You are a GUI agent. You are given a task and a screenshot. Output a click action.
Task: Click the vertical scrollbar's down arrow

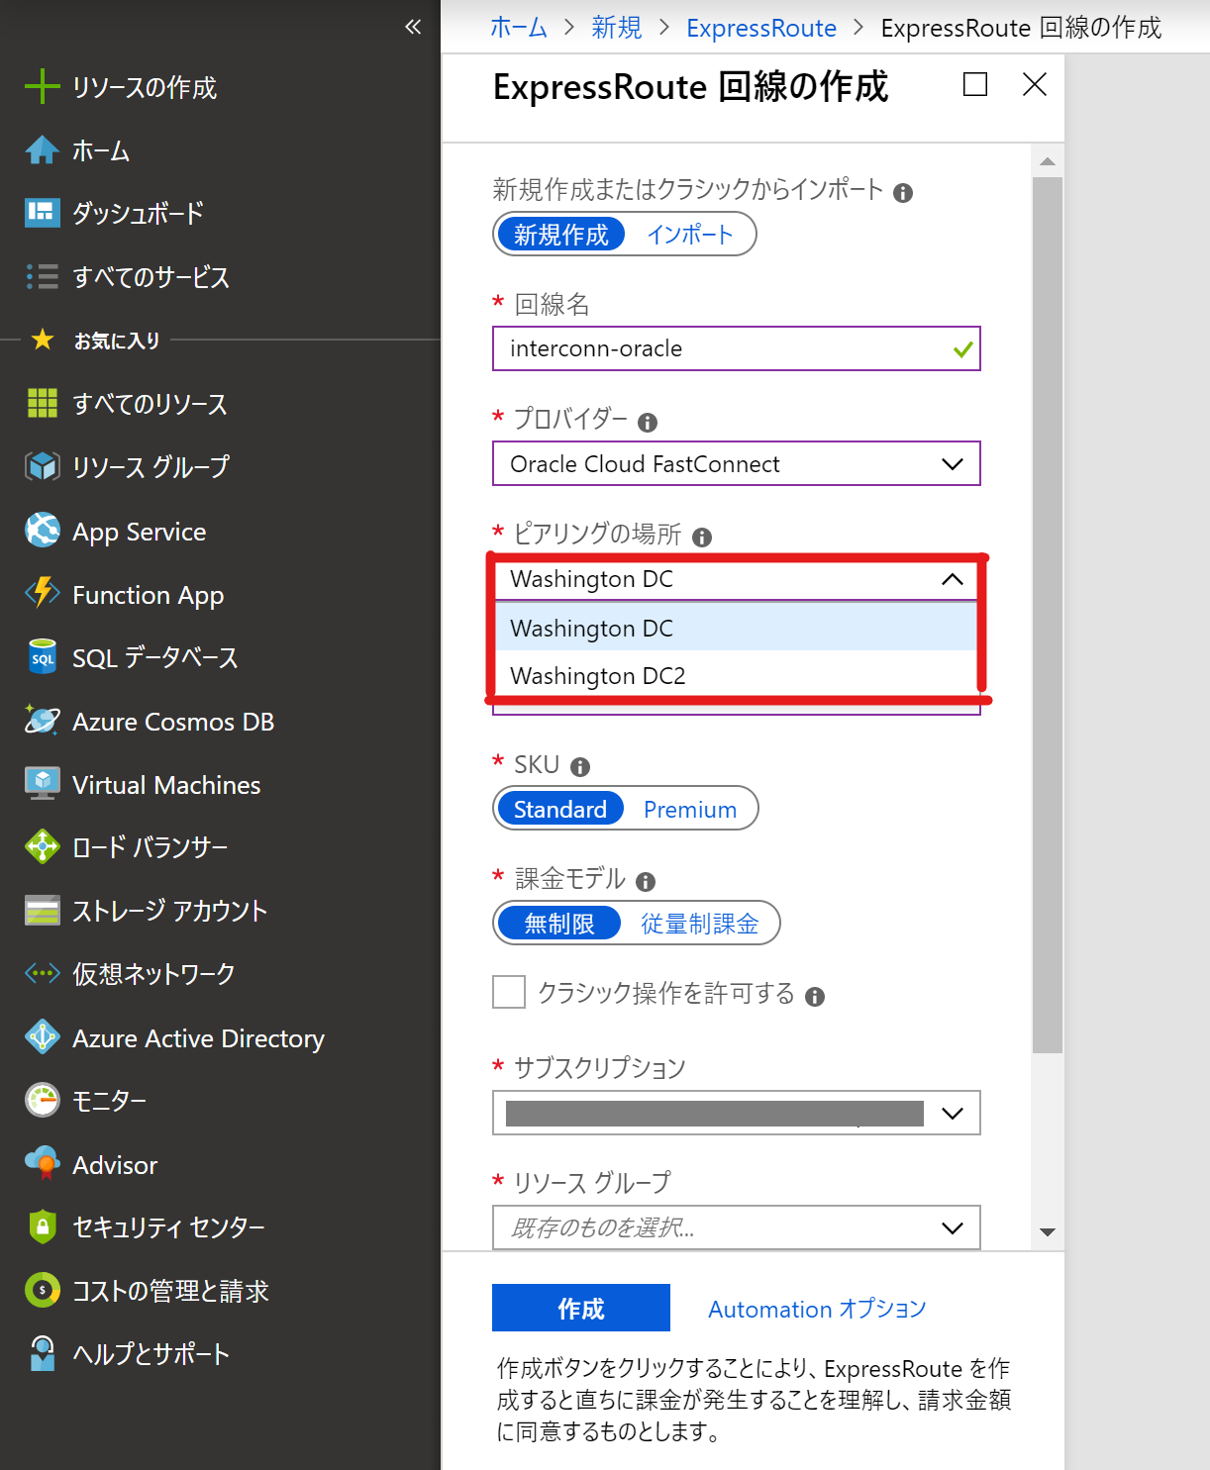coord(1047,1232)
